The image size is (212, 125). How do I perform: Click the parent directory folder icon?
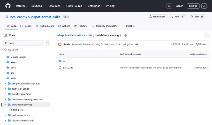coord(60,61)
